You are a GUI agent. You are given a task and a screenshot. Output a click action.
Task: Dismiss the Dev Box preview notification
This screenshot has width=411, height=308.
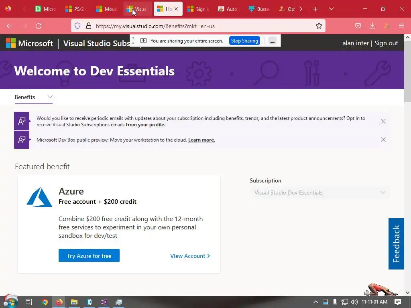point(383,140)
